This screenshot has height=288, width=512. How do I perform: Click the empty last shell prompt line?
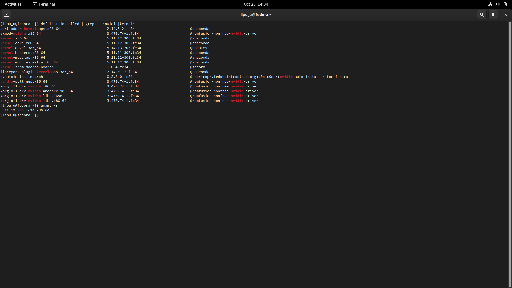click(19, 115)
